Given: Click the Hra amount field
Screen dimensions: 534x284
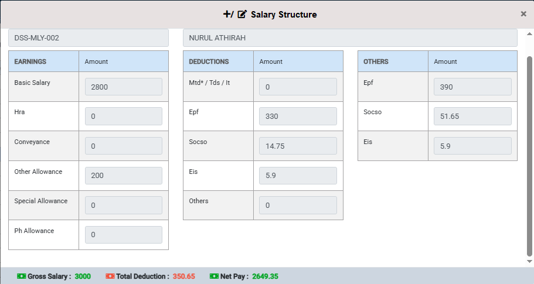Looking at the screenshot, I should point(123,117).
